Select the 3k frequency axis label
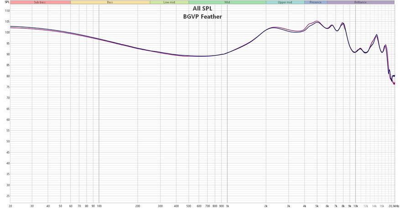 coord(289,206)
